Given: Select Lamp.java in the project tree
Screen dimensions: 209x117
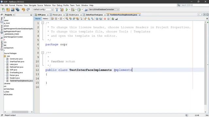Looking at the screenshot, I should (x=14, y=64).
